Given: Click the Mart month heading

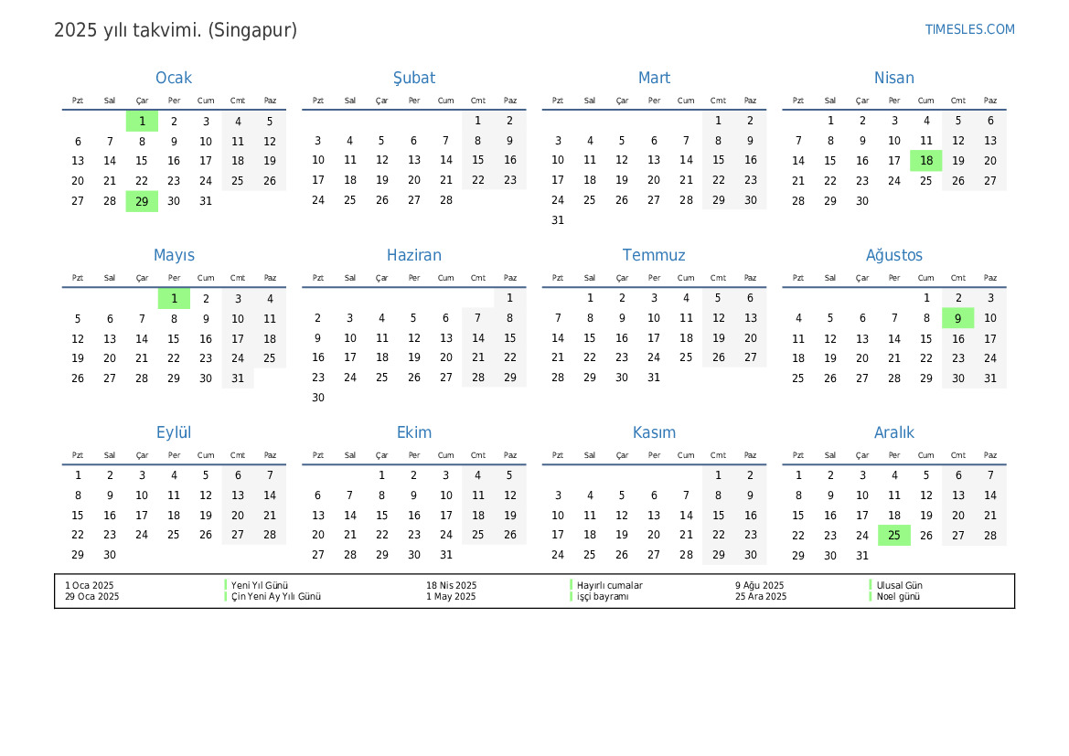Looking at the screenshot, I should pyautogui.click(x=654, y=78).
